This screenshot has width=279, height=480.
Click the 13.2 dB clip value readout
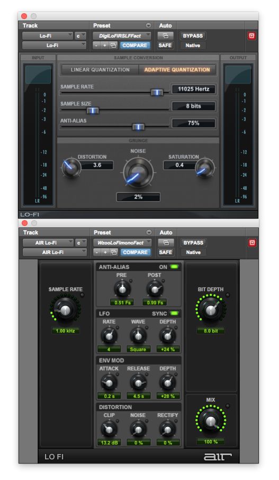[x=109, y=442]
